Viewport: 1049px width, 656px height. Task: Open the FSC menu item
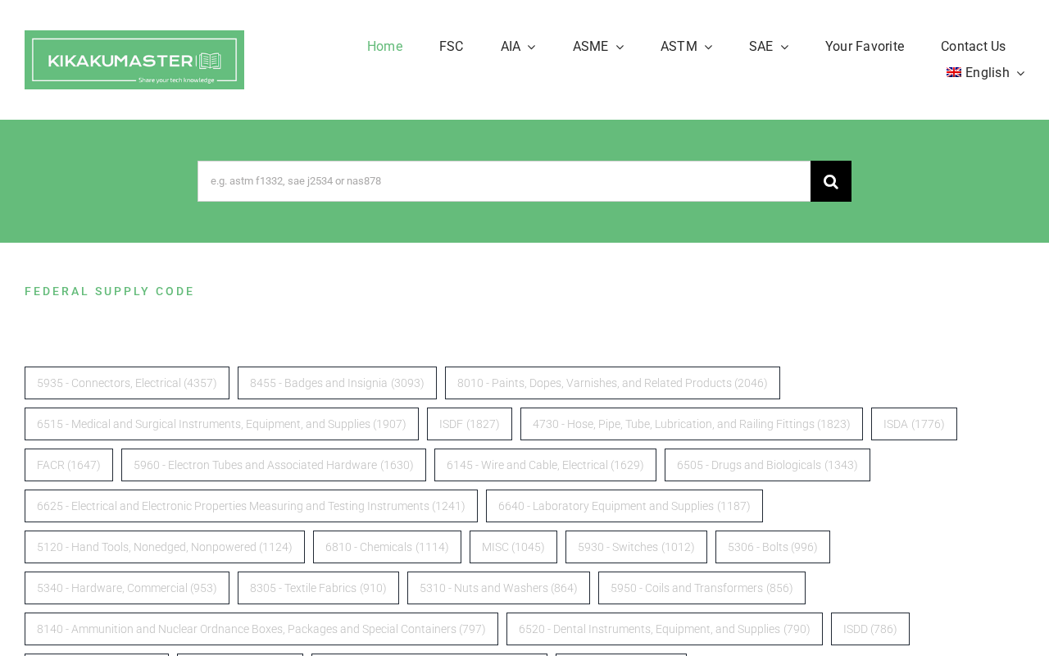[452, 47]
